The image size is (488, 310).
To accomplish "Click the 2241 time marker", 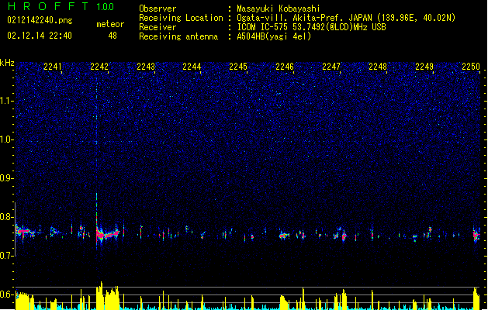I will pos(53,67).
